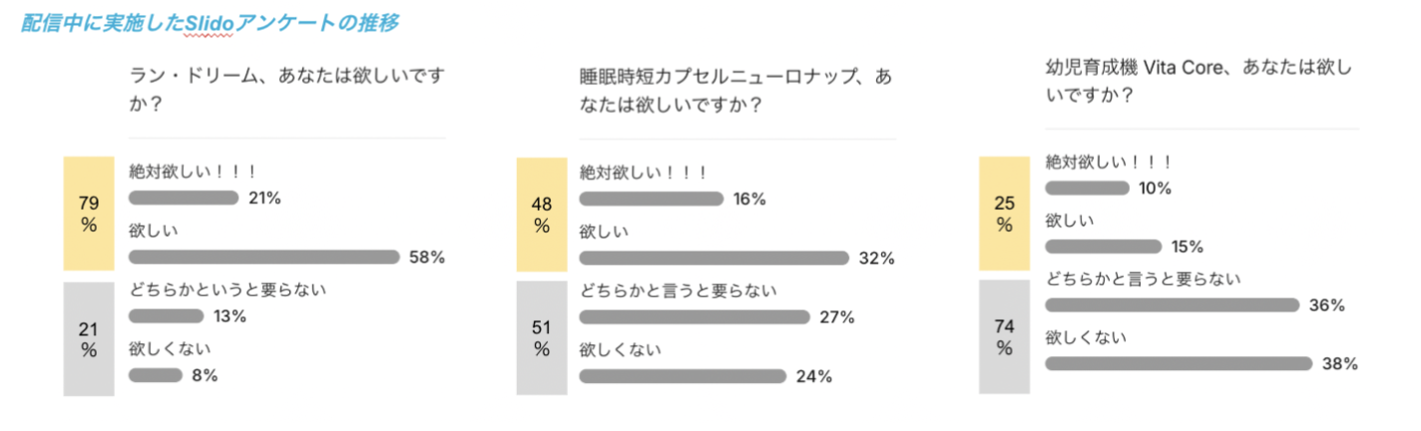The image size is (1421, 431).
Task: Click the 58% 欲しい bar in the ラン・ドリーム poll
Action: click(x=263, y=257)
